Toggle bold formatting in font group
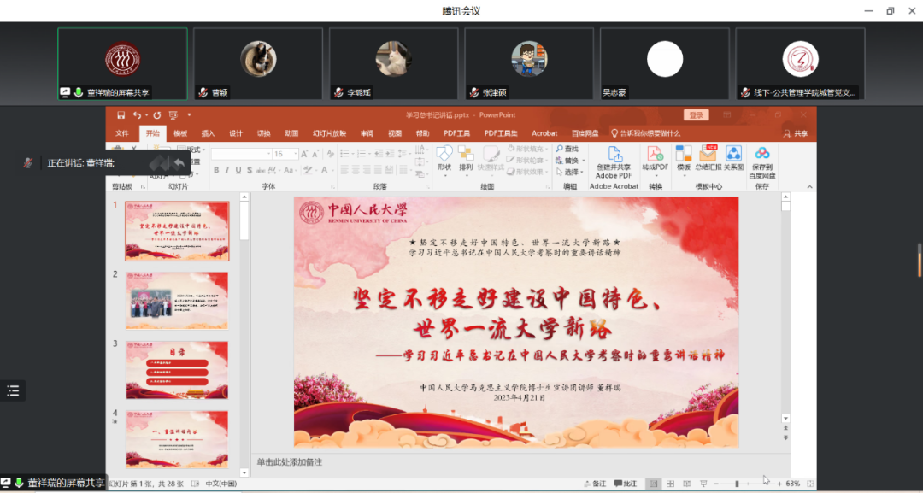The image size is (923, 493). coord(216,170)
